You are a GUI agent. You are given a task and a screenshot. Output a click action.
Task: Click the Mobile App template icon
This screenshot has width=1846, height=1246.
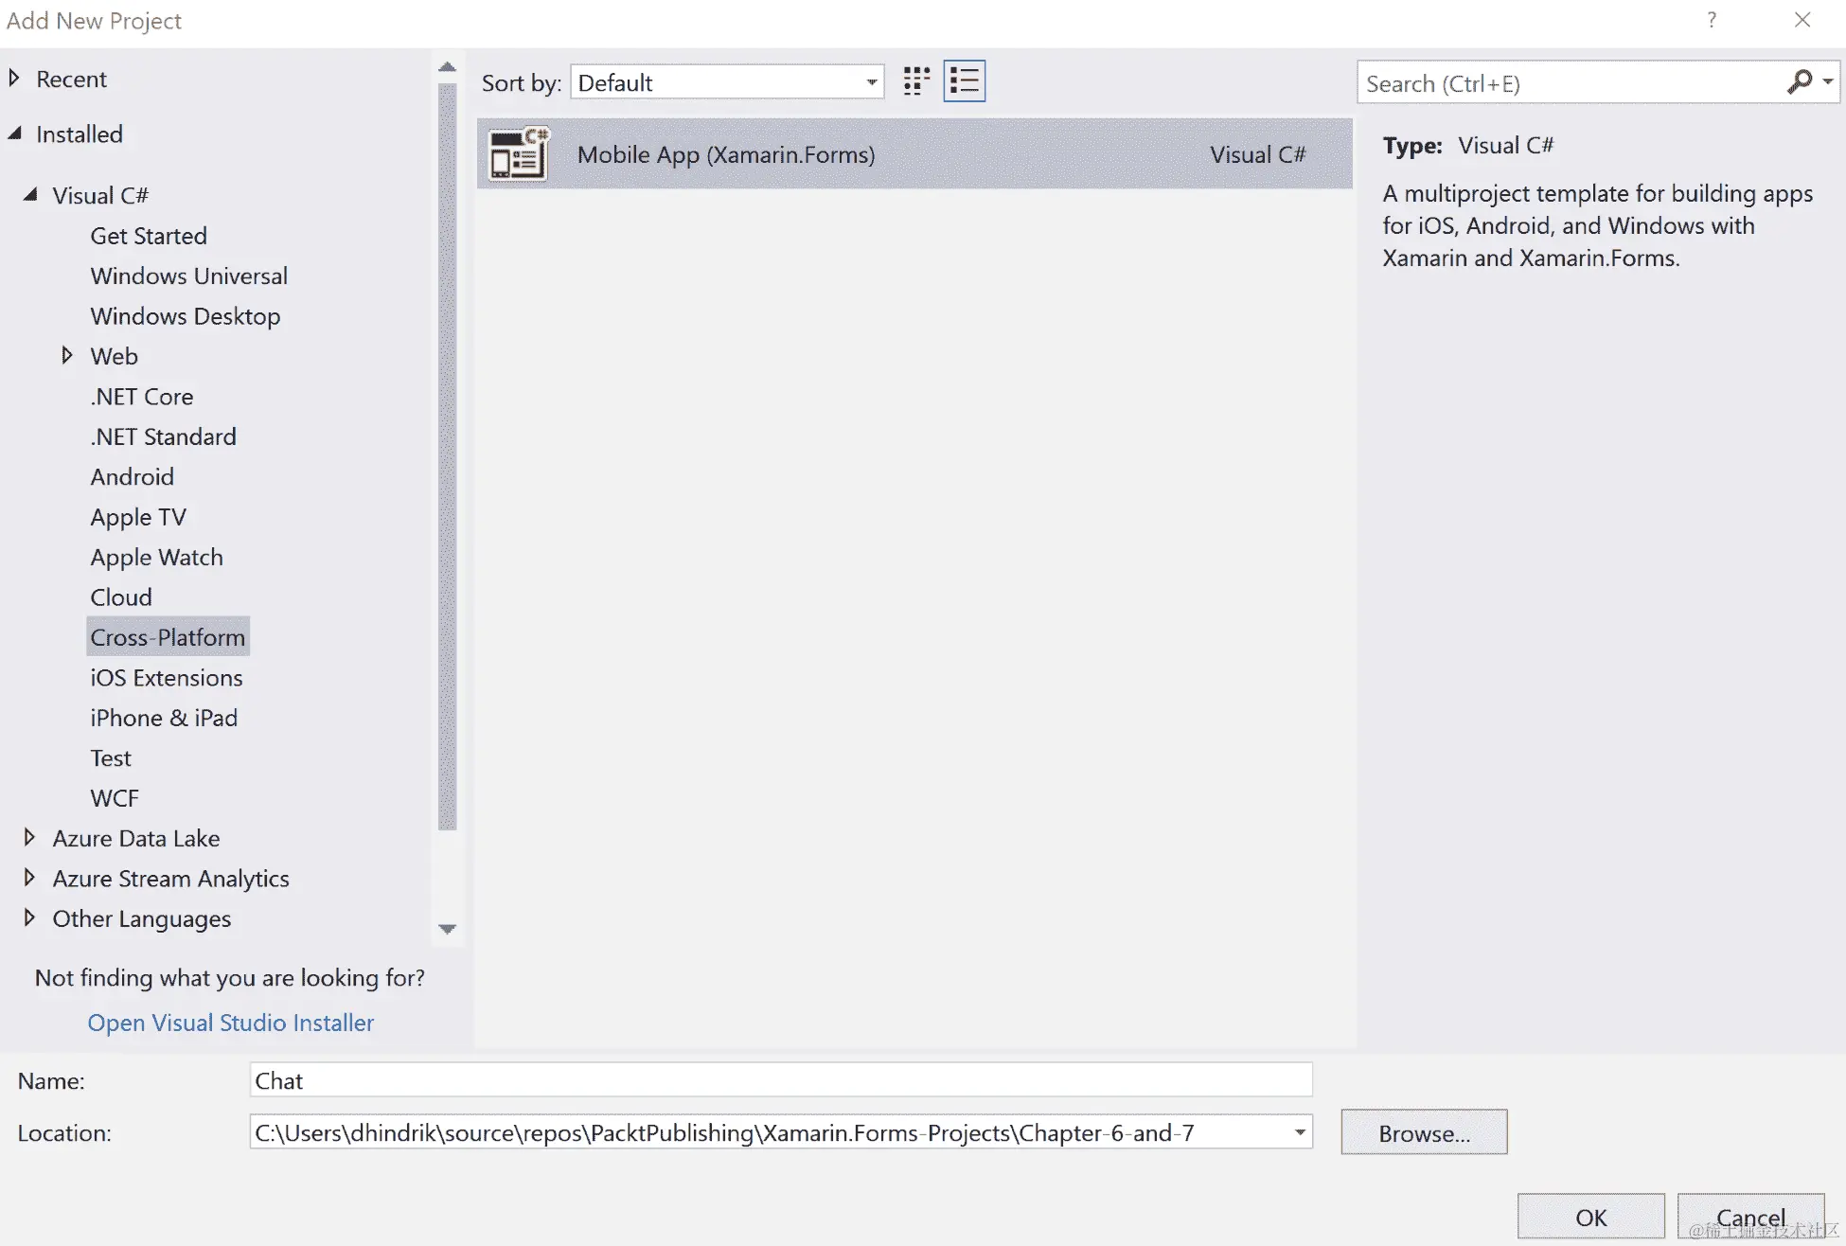(518, 153)
